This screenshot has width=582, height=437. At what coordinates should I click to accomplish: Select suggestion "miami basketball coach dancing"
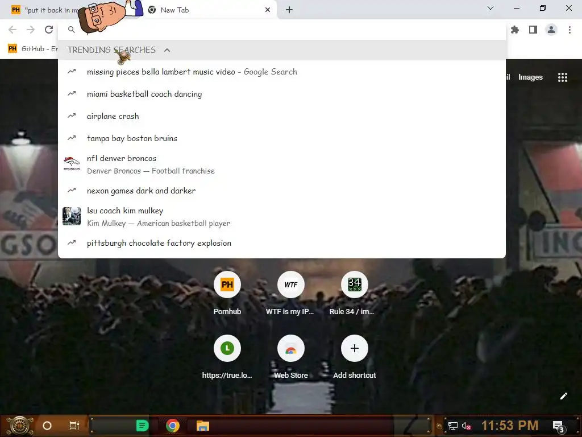(282, 94)
